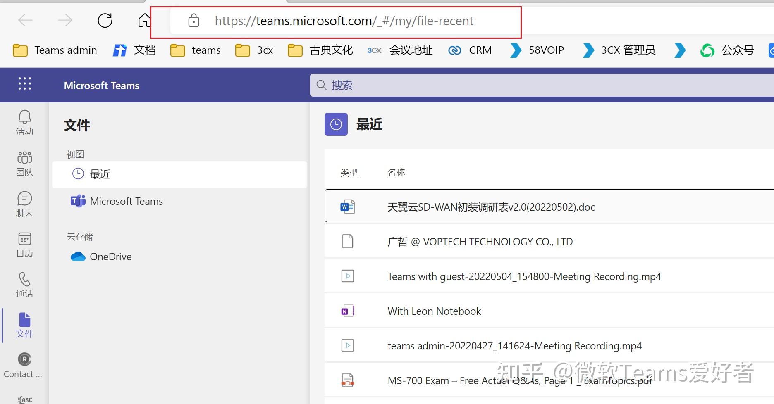Image resolution: width=774 pixels, height=404 pixels.
Task: Select the Files (文件) sidebar icon
Action: click(x=24, y=325)
